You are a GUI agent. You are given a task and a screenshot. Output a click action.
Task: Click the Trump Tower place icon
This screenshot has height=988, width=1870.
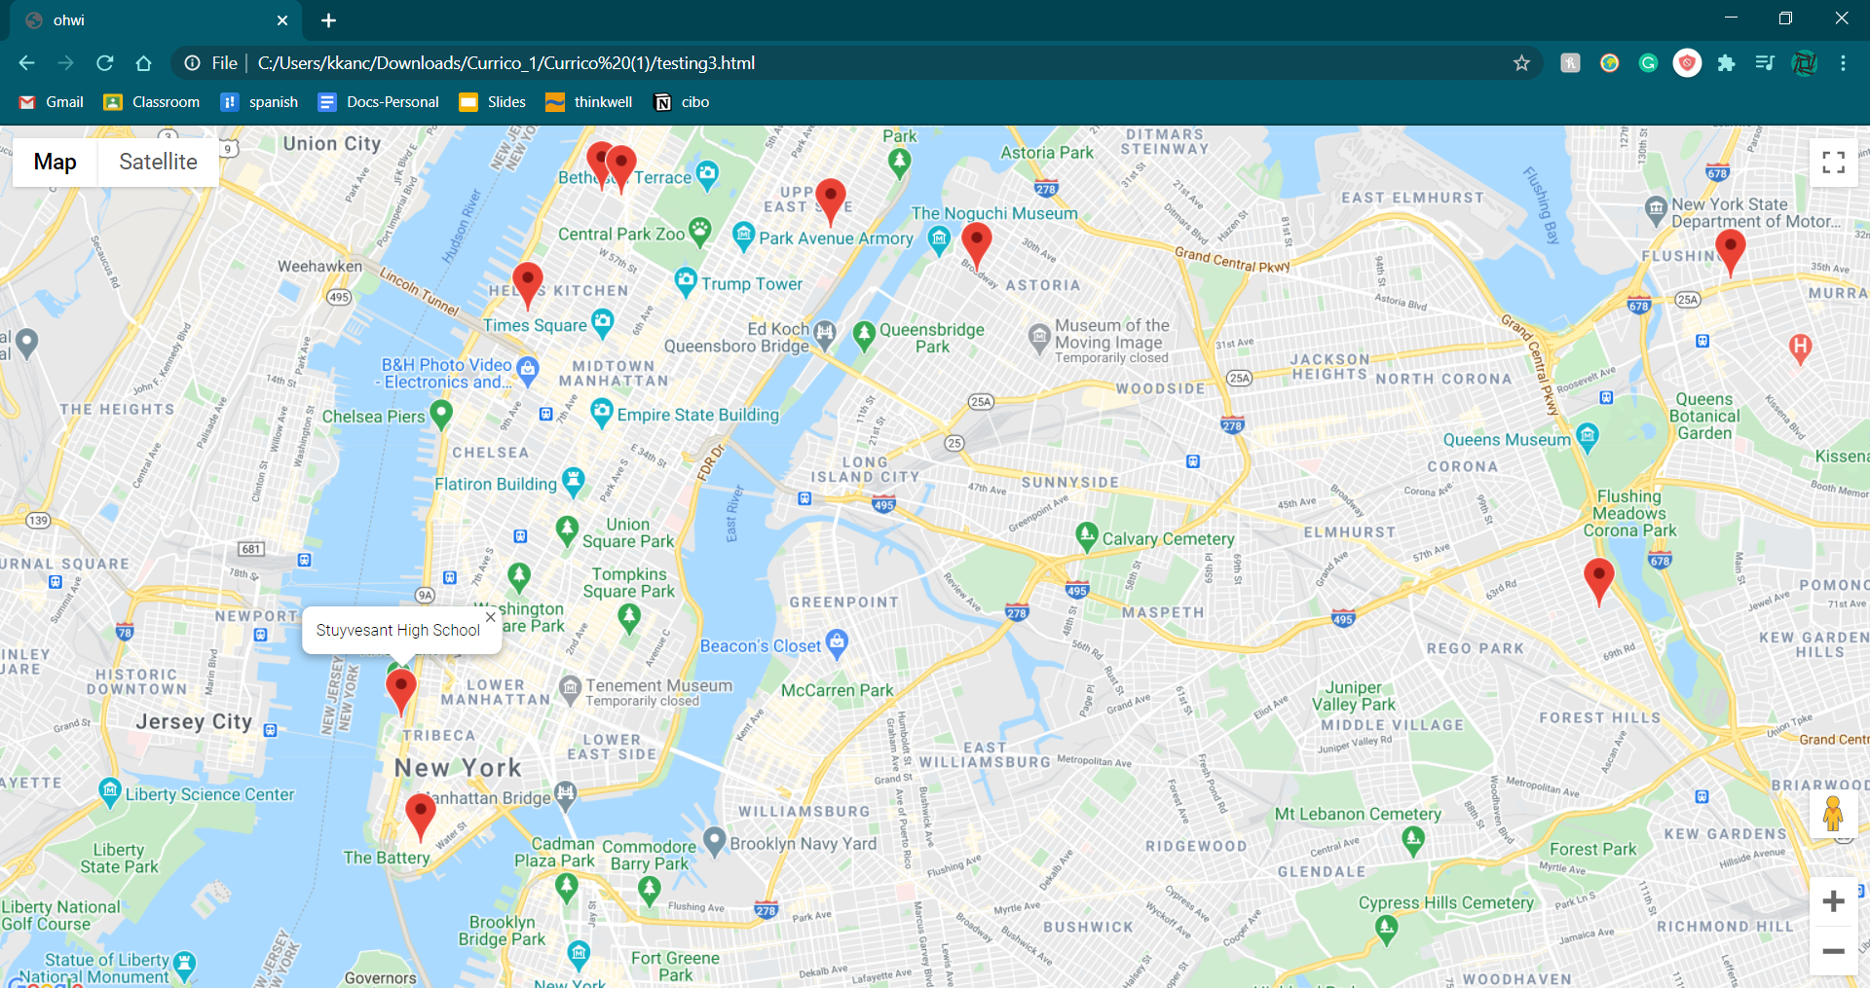pyautogui.click(x=686, y=281)
